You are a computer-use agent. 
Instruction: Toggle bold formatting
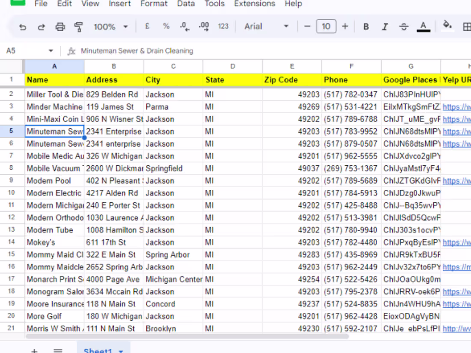366,26
